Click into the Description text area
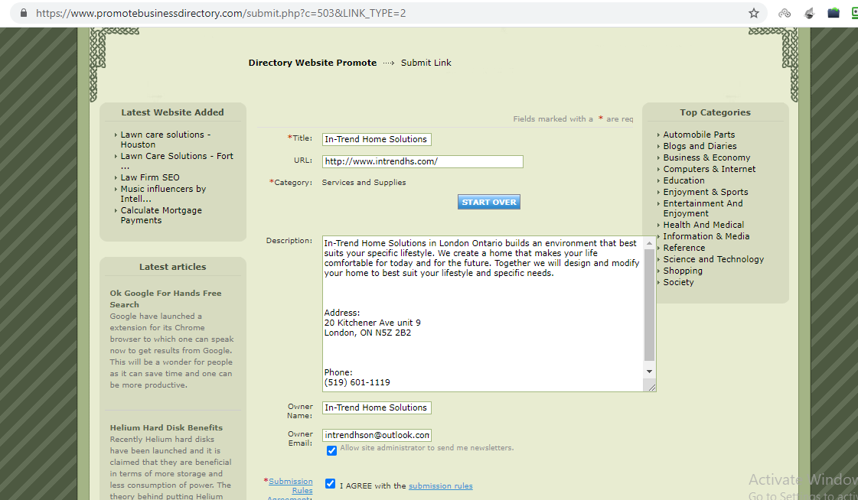This screenshot has height=500, width=858. [483, 313]
